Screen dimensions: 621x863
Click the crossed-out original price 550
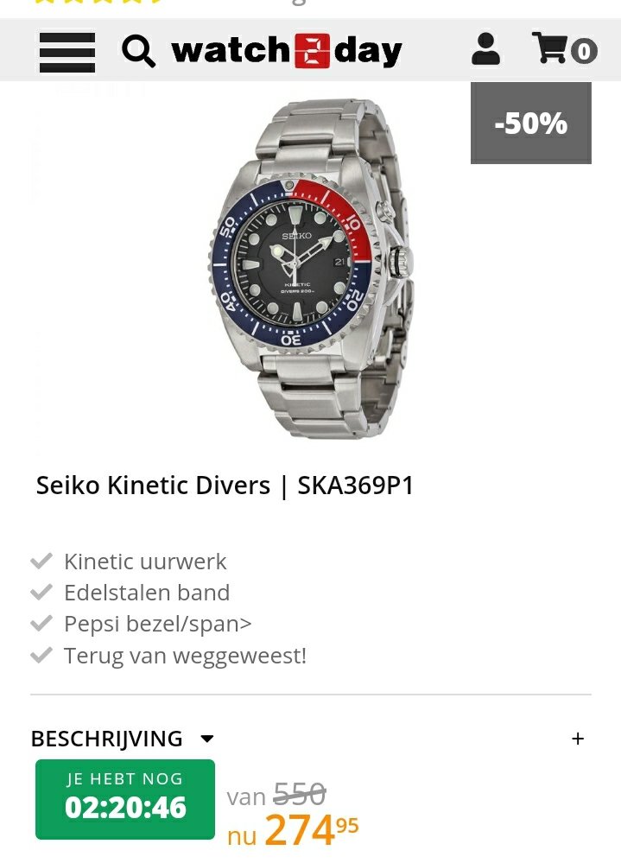click(x=300, y=795)
